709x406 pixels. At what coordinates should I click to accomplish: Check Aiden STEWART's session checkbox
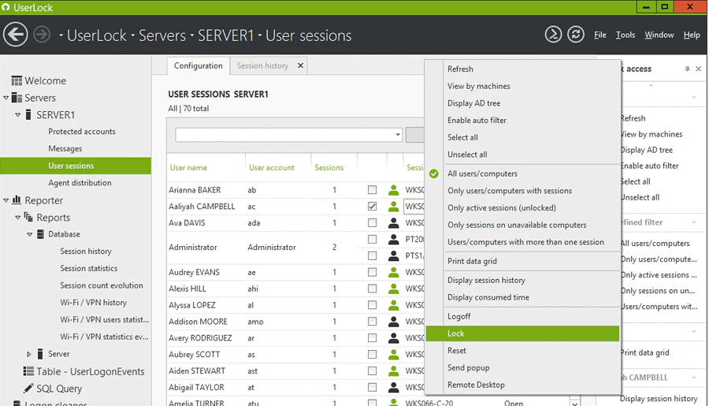[372, 371]
